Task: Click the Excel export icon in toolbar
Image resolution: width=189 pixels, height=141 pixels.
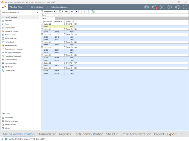Action: 93,12
